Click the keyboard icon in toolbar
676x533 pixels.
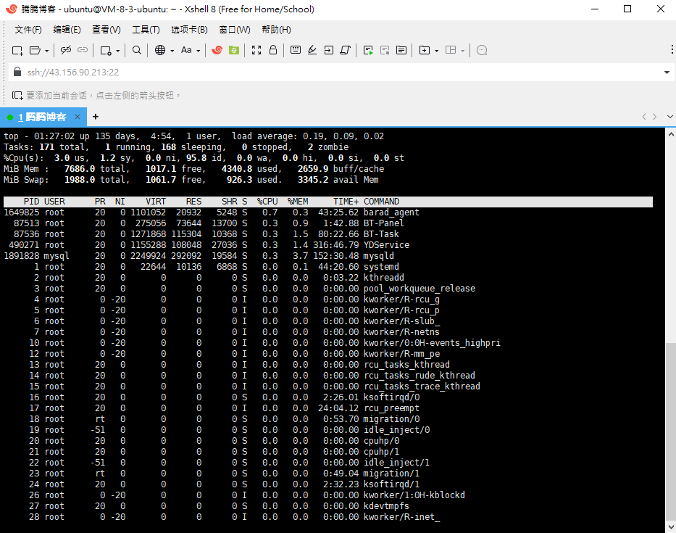coord(296,50)
